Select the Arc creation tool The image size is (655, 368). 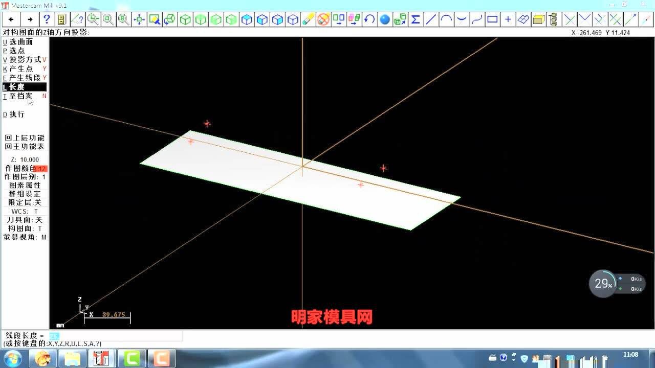(x=446, y=19)
